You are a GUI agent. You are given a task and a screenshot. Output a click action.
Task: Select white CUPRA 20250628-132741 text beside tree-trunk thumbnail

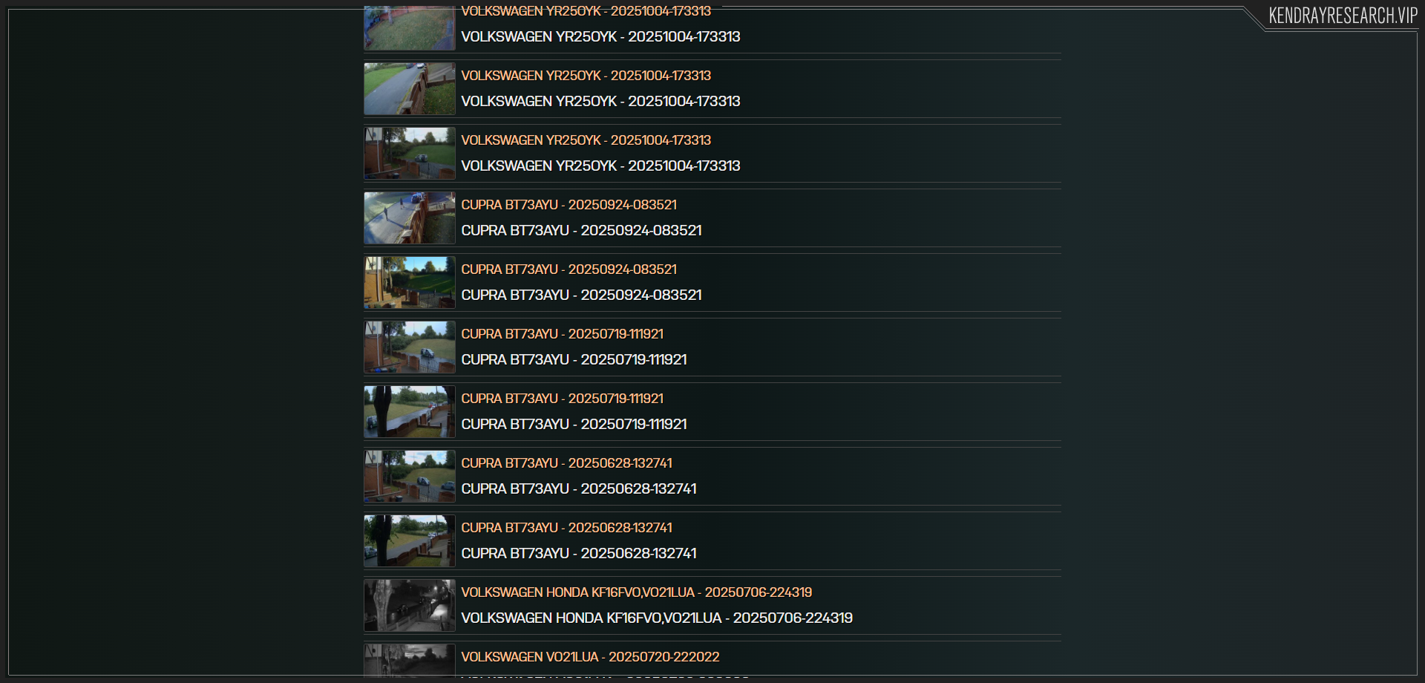click(579, 554)
